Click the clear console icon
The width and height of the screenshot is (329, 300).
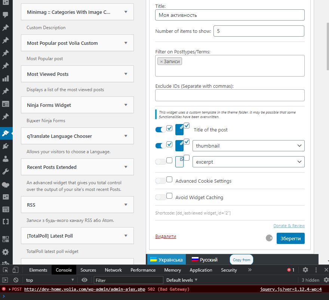pyautogui.click(x=16, y=280)
